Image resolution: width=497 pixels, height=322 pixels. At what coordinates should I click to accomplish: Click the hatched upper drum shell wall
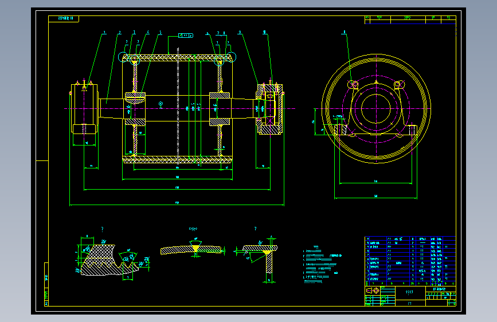pyautogui.click(x=178, y=58)
